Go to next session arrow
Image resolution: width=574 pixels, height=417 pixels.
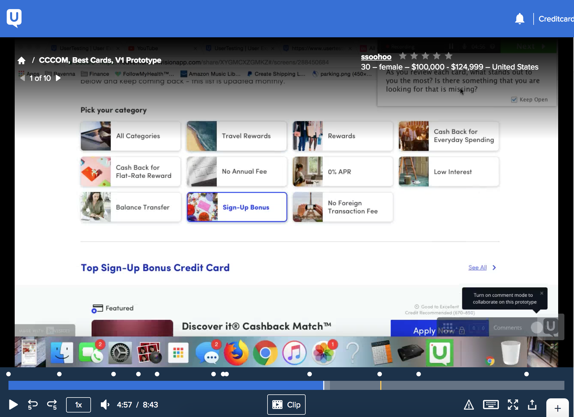(x=58, y=78)
